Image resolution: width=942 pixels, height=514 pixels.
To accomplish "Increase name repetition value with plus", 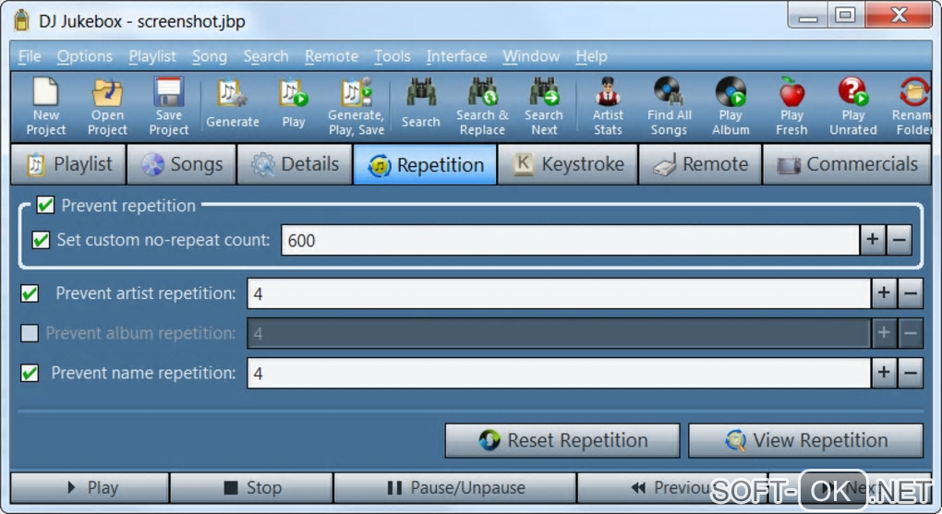I will coord(884,374).
